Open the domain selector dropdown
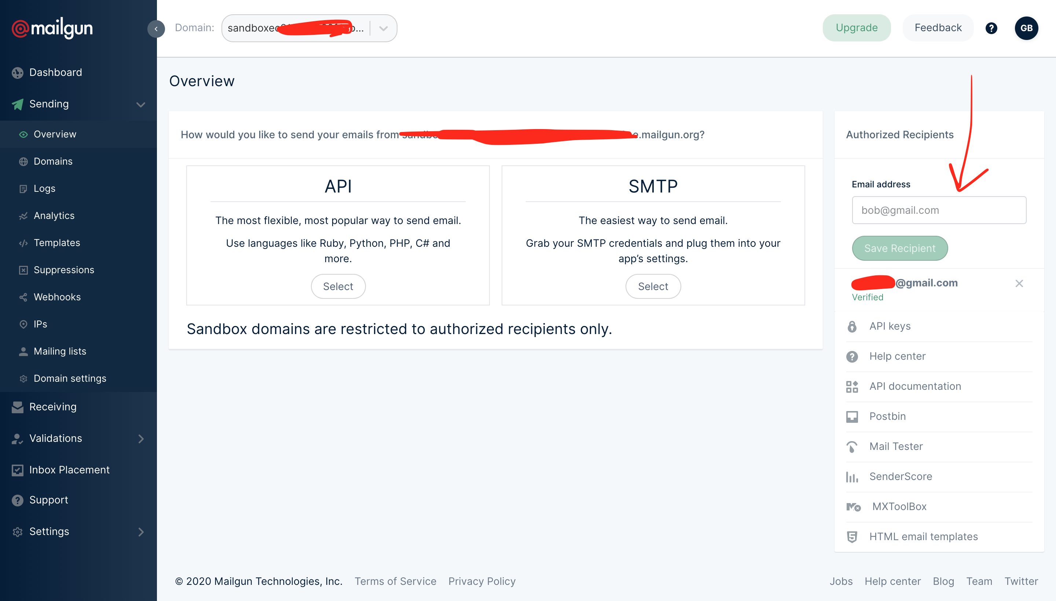The height and width of the screenshot is (601, 1056). tap(384, 29)
